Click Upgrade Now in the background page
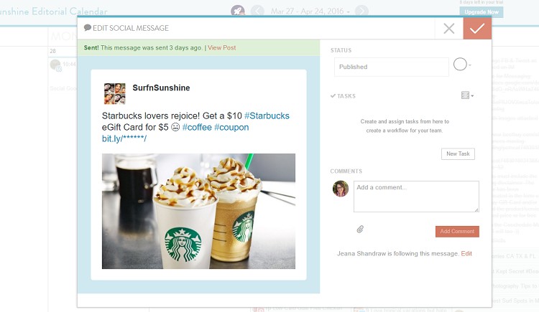The width and height of the screenshot is (539, 312). [482, 12]
